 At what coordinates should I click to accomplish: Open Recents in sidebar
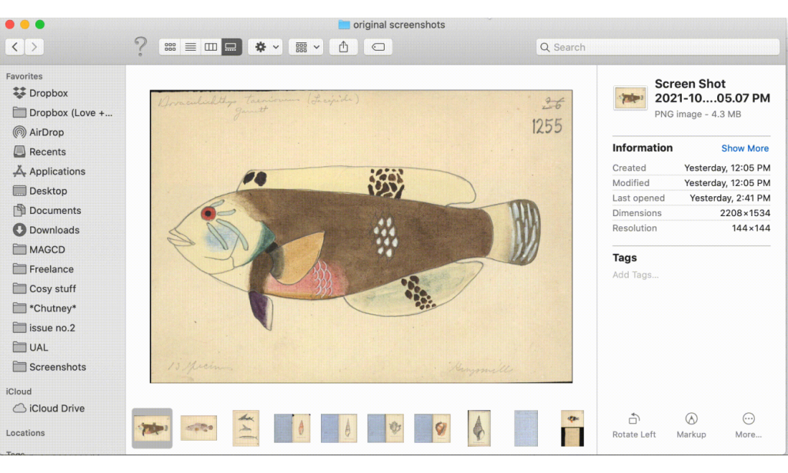(39, 152)
